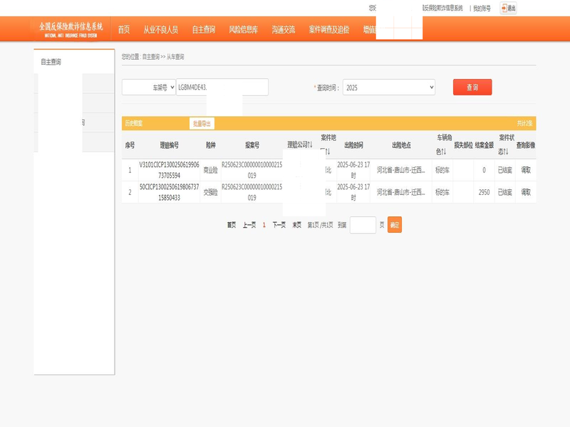Click the 全国反保险欺诈信息系统 logo
This screenshot has width=570, height=427.
(71, 29)
